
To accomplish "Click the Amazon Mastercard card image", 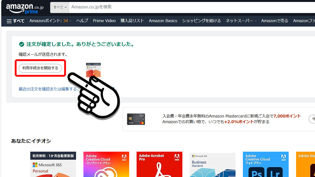I will pos(136,119).
